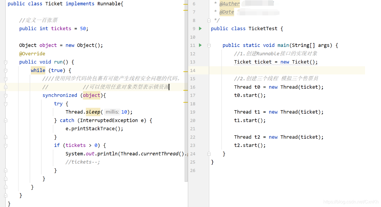Click the e.printStackTrace() statement
Screen dimensions: 381x207
pos(94,128)
